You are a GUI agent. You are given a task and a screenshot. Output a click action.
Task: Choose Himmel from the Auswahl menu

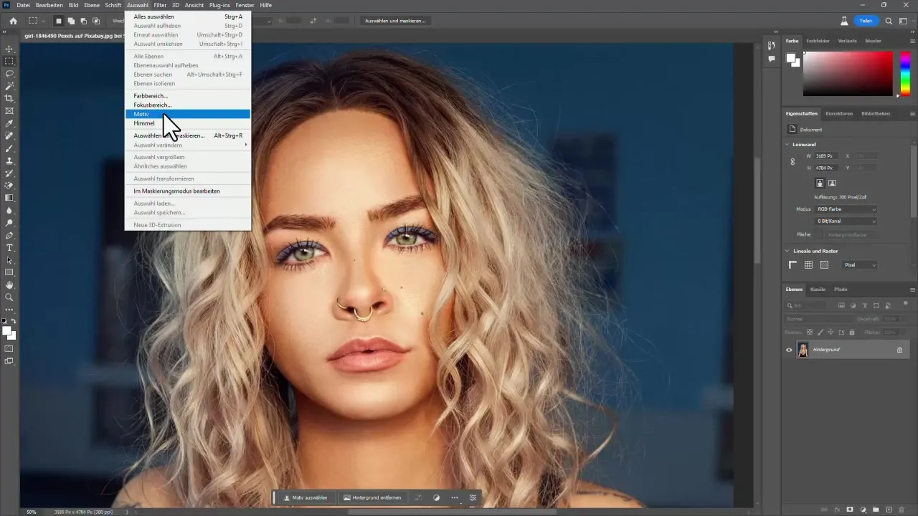pyautogui.click(x=143, y=123)
